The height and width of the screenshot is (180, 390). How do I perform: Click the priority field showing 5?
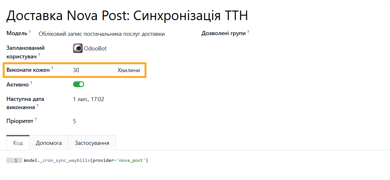pos(74,121)
